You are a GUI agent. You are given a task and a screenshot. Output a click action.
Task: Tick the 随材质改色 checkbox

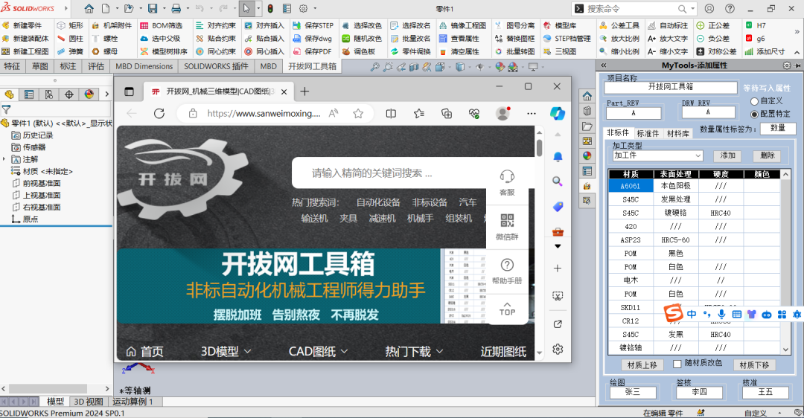point(677,364)
